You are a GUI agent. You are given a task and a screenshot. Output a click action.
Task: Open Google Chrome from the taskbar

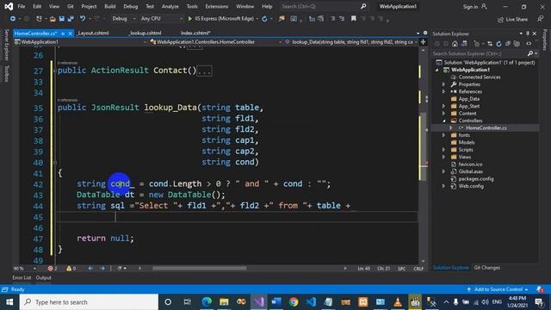click(294, 302)
